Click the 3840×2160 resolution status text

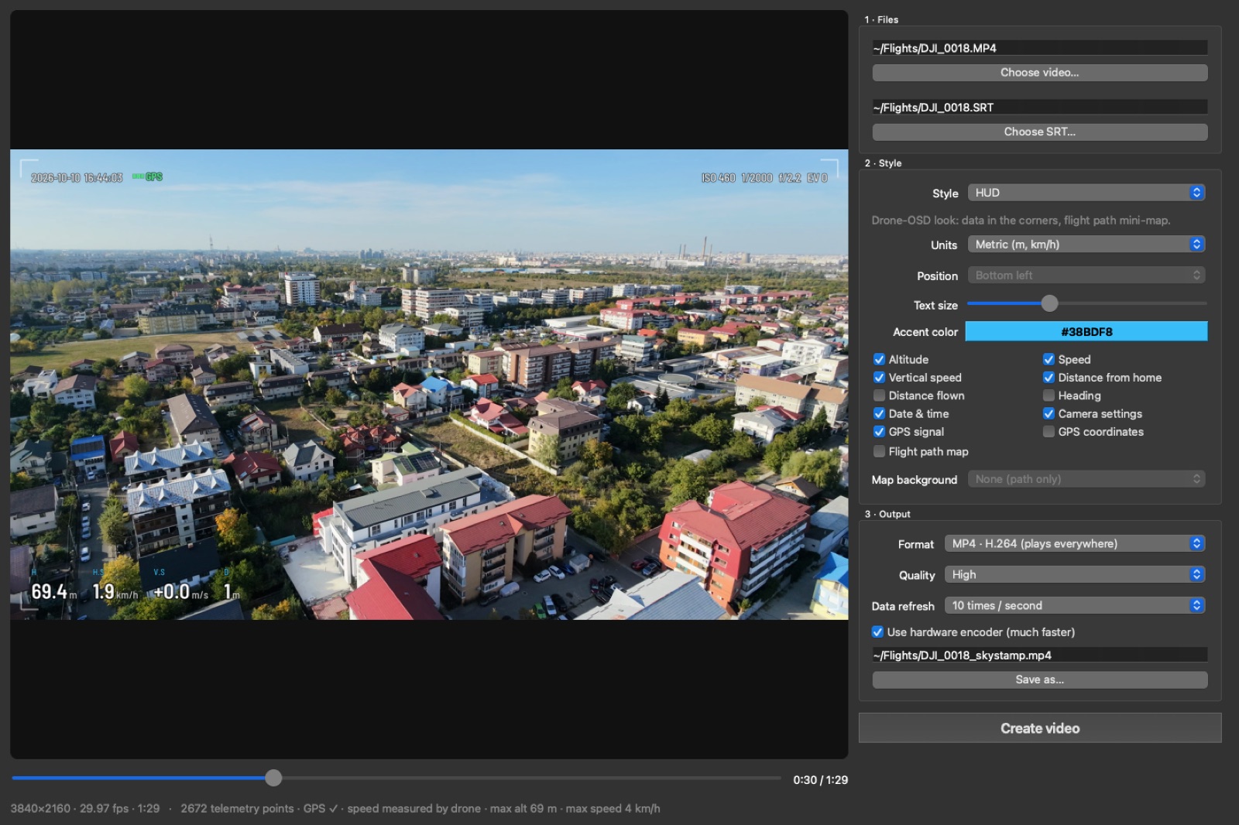(42, 809)
